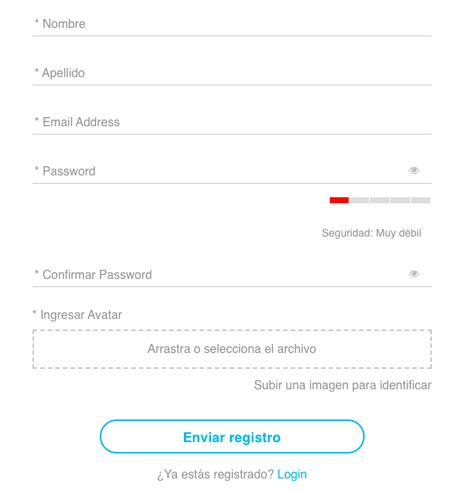This screenshot has width=475, height=492.
Task: Open the Login link
Action: click(292, 475)
